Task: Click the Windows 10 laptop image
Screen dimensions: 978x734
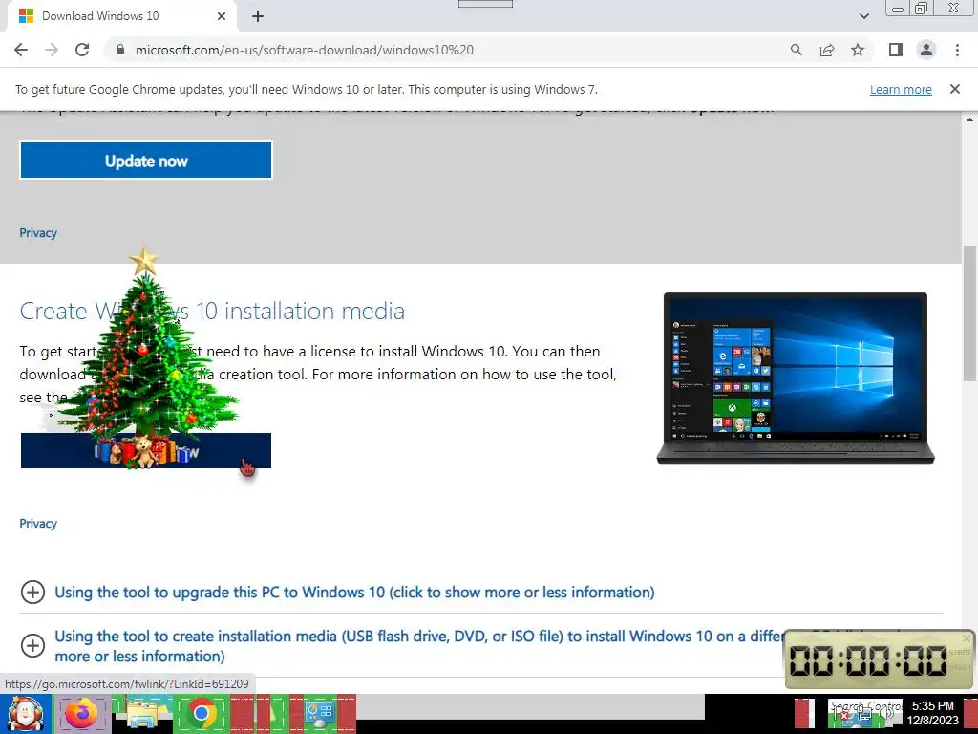Action: tap(796, 378)
